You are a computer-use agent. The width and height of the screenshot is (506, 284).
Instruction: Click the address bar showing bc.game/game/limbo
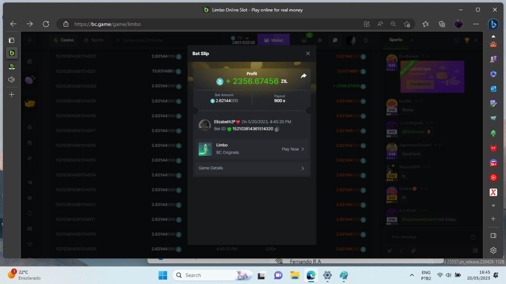coord(211,24)
